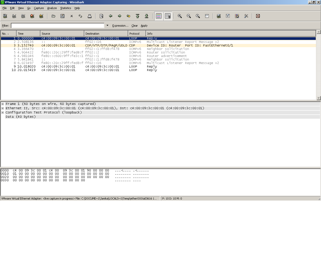Click the Zoom in magnifier icon
This screenshot has height=257, width=321.
coord(180,16)
